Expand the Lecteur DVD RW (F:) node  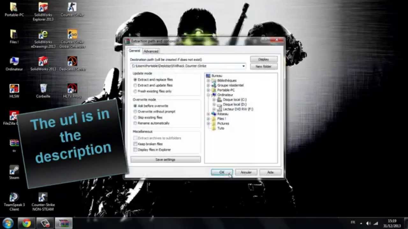tap(214, 109)
